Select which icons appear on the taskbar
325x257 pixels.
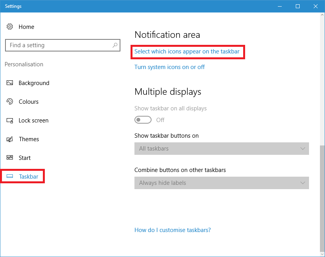point(187,51)
